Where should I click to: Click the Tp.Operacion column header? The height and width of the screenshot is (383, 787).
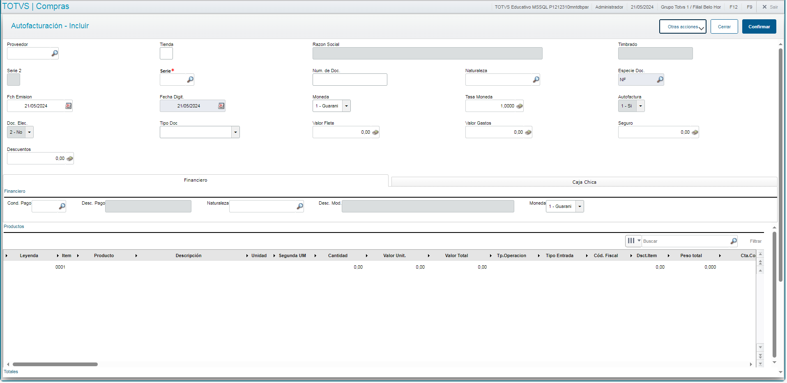pyautogui.click(x=511, y=255)
